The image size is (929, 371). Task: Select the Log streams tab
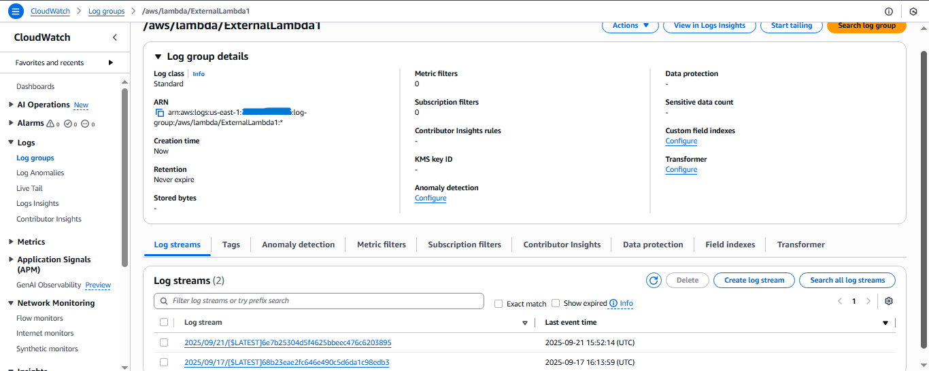pyautogui.click(x=178, y=245)
